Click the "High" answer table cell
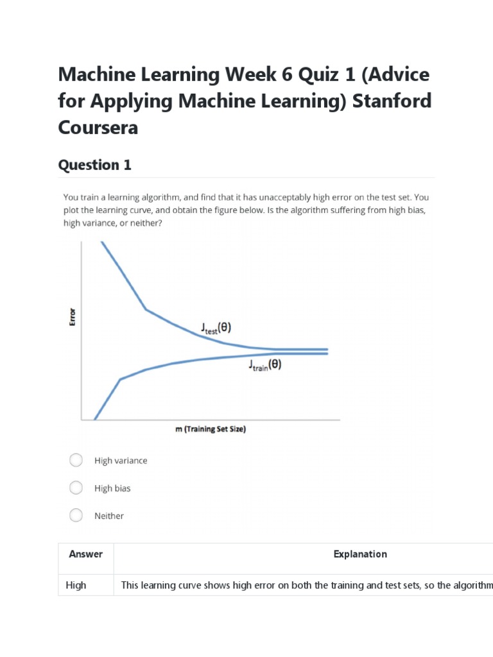The image size is (493, 657). (76, 585)
